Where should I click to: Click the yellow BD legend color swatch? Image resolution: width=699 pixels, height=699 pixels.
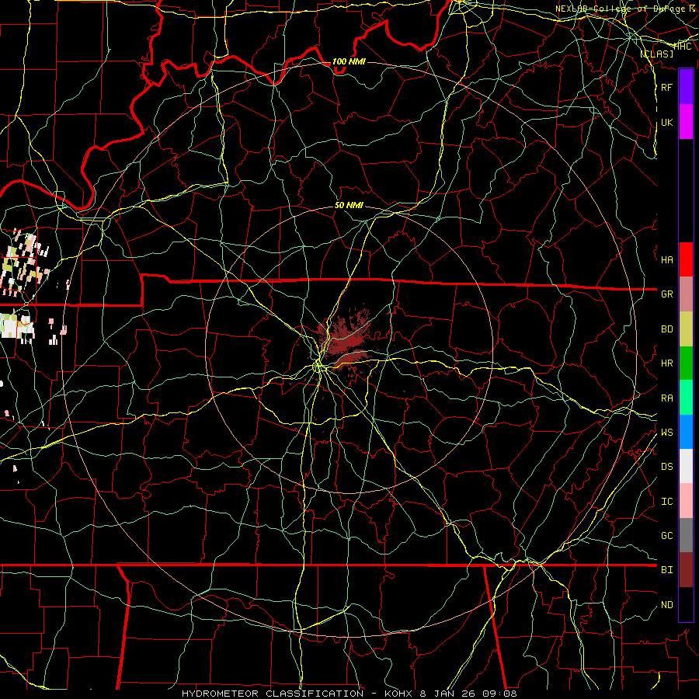[x=686, y=329]
